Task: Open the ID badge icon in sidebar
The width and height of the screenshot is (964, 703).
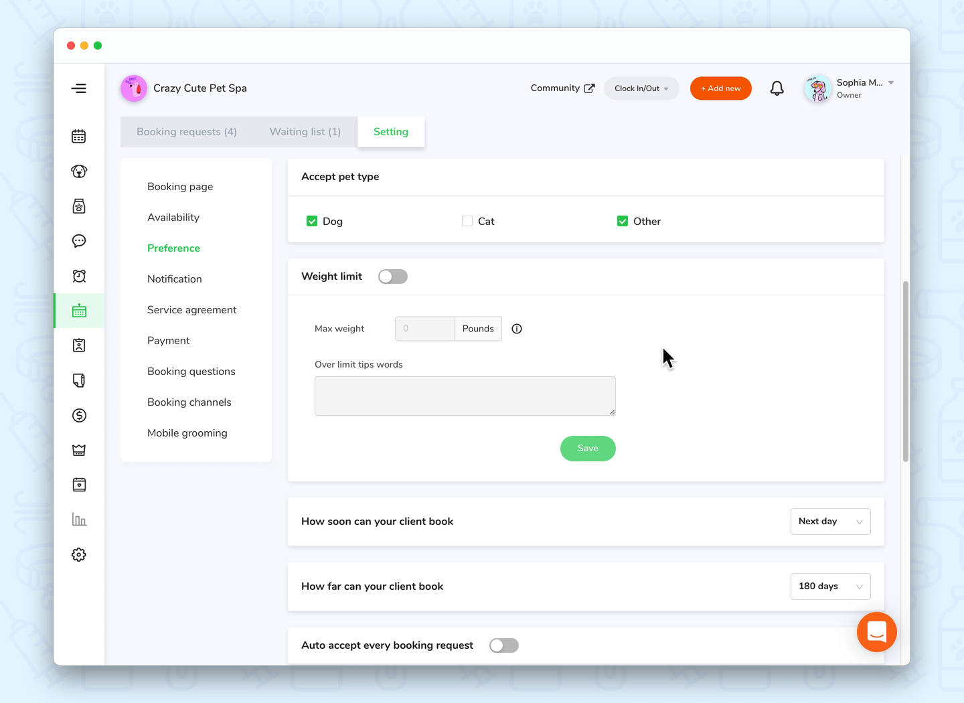Action: tap(79, 345)
